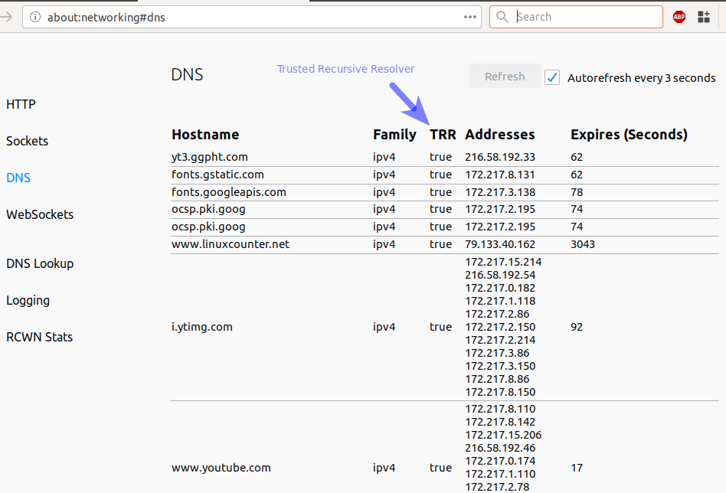726x493 pixels.
Task: Click the site information icon in address bar
Action: (34, 17)
